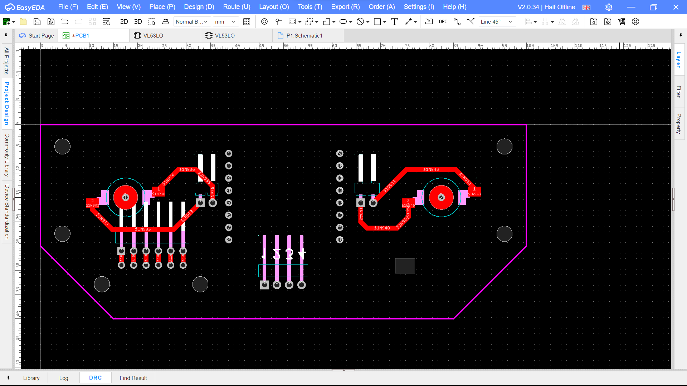Image resolution: width=687 pixels, height=386 pixels.
Task: Switch to 3D view mode
Action: point(138,22)
